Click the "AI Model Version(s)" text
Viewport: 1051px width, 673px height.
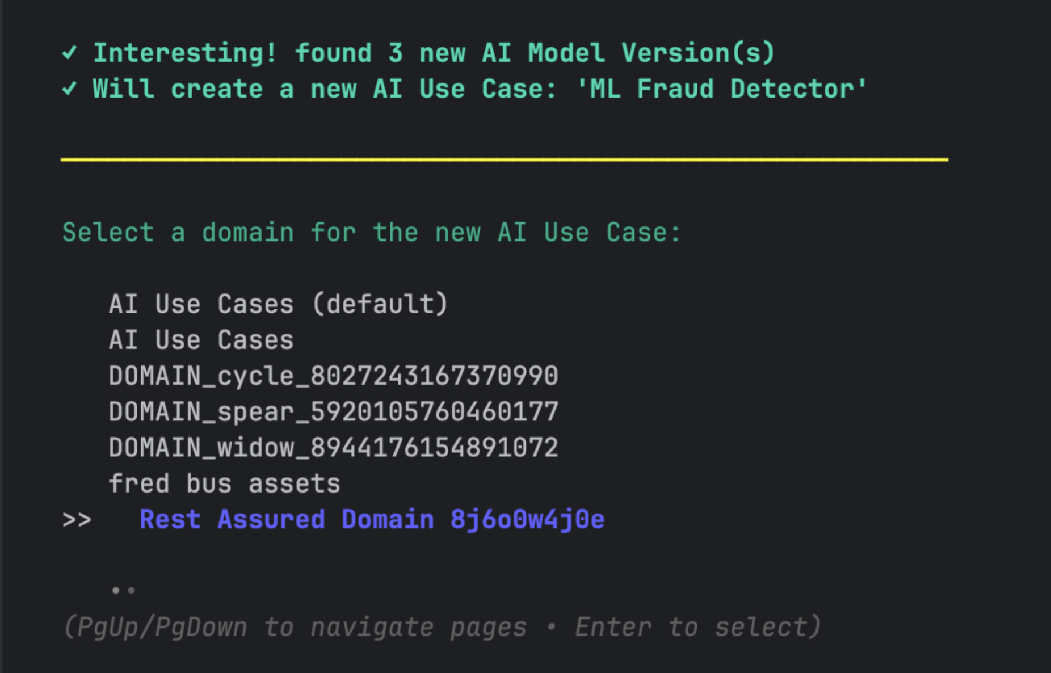click(628, 53)
